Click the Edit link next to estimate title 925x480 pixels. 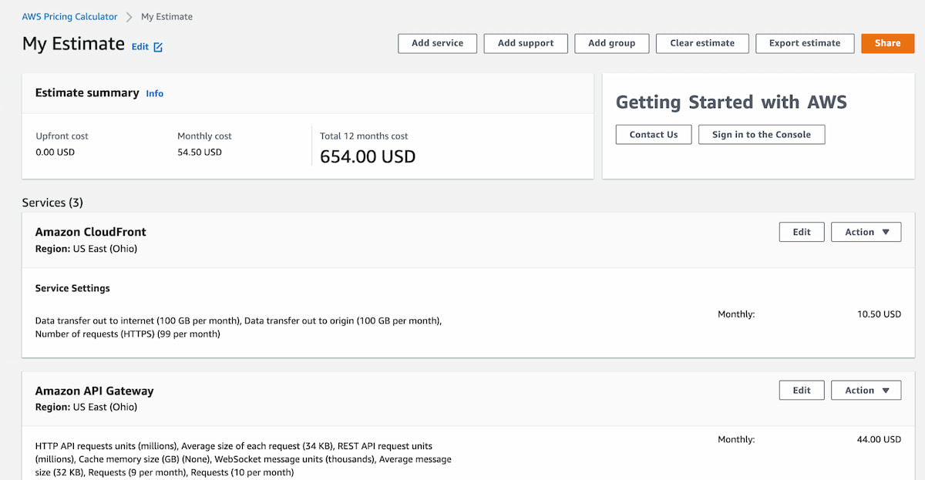coord(140,47)
